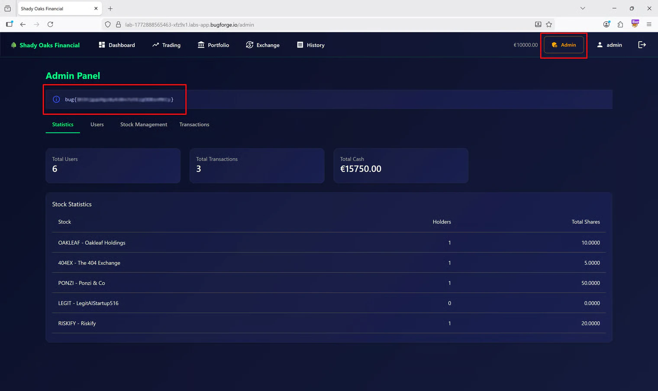Click the RISKIFY - Riskify row
Screen dimensions: 658x391
tap(329, 323)
